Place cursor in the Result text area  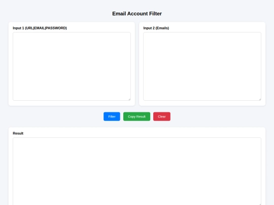click(x=137, y=171)
